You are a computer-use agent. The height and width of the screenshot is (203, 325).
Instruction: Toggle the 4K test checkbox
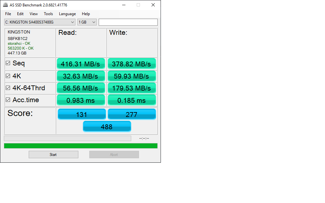pyautogui.click(x=8, y=76)
